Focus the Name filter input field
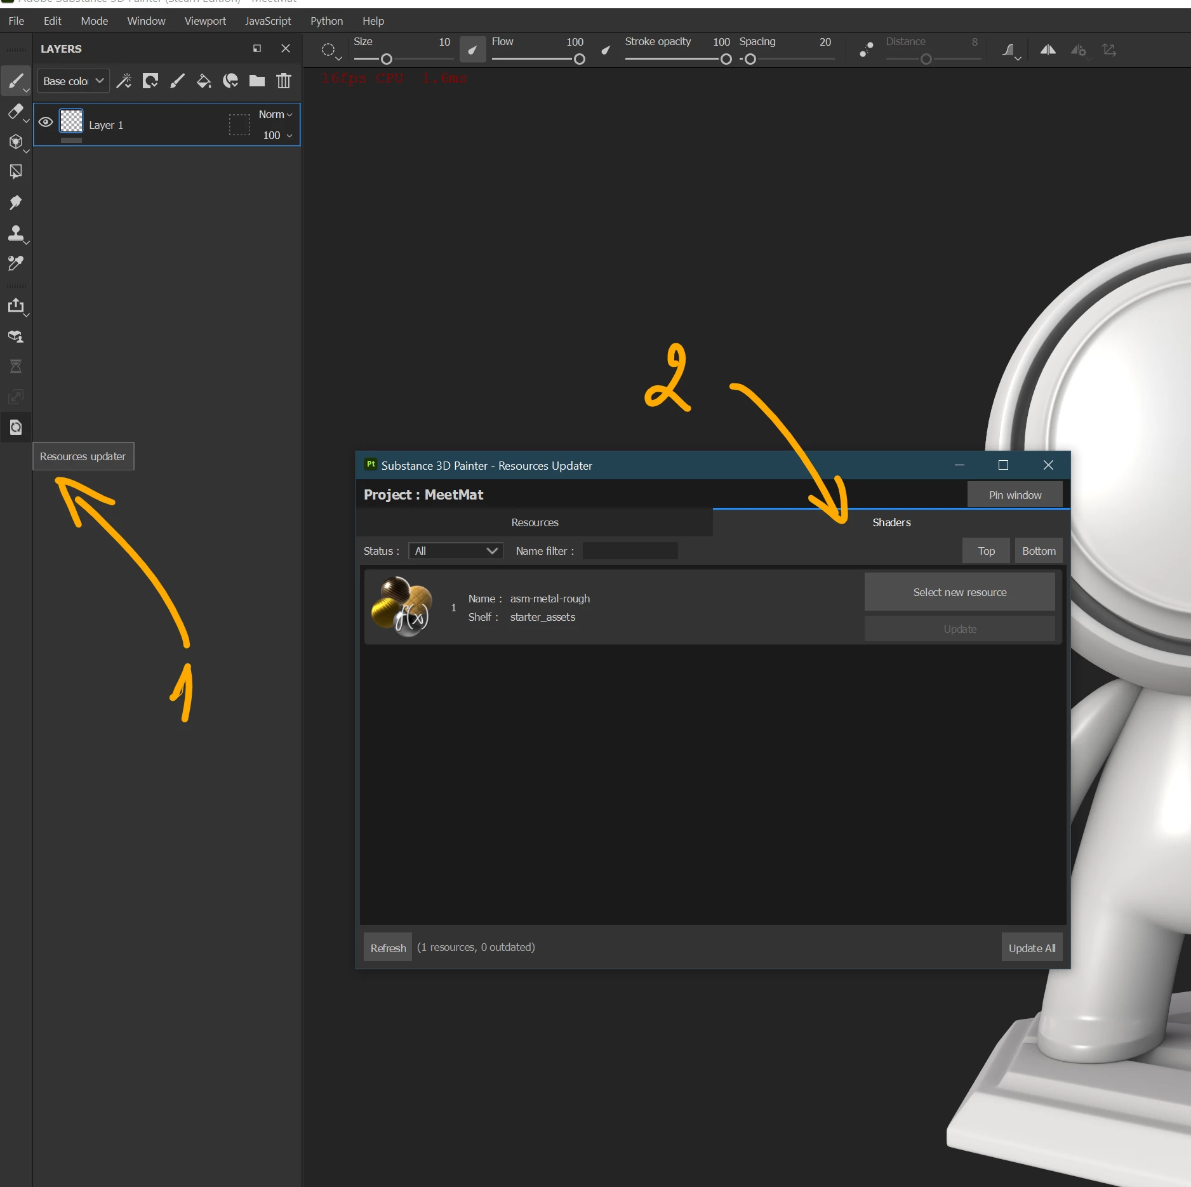 630,551
